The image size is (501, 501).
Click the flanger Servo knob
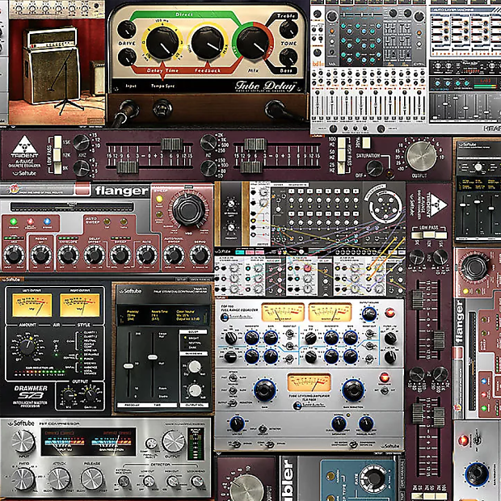tap(200, 255)
